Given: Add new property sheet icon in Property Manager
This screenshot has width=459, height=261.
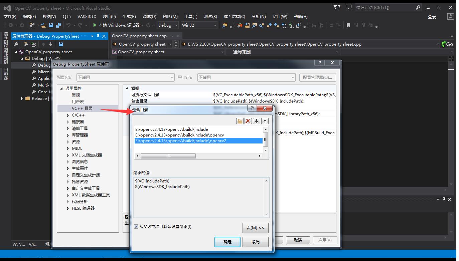Looking at the screenshot, I should [26, 44].
